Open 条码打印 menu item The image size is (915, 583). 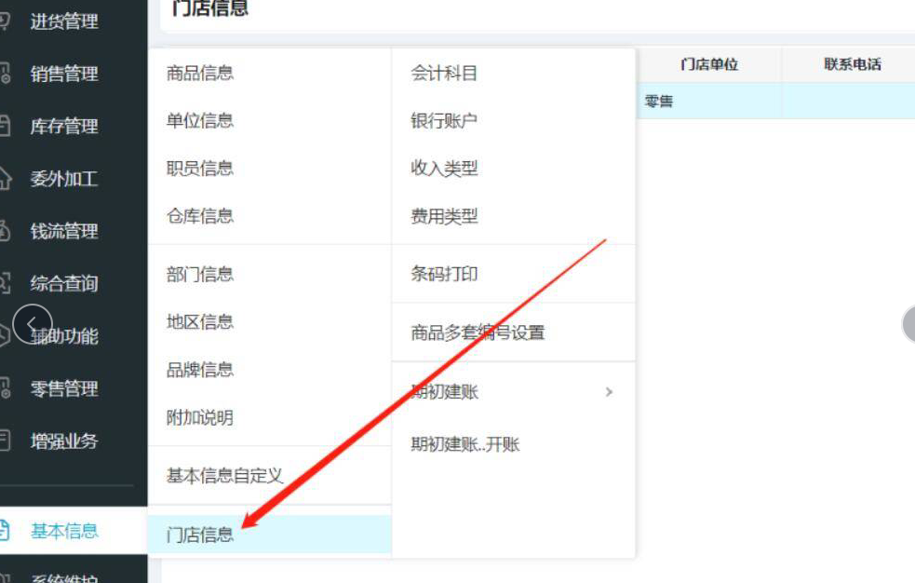(444, 274)
